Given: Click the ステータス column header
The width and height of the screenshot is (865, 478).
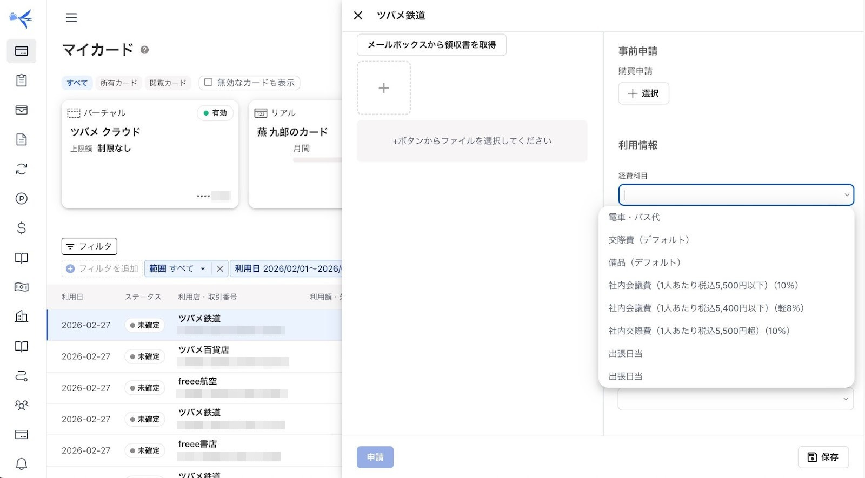Looking at the screenshot, I should point(143,297).
